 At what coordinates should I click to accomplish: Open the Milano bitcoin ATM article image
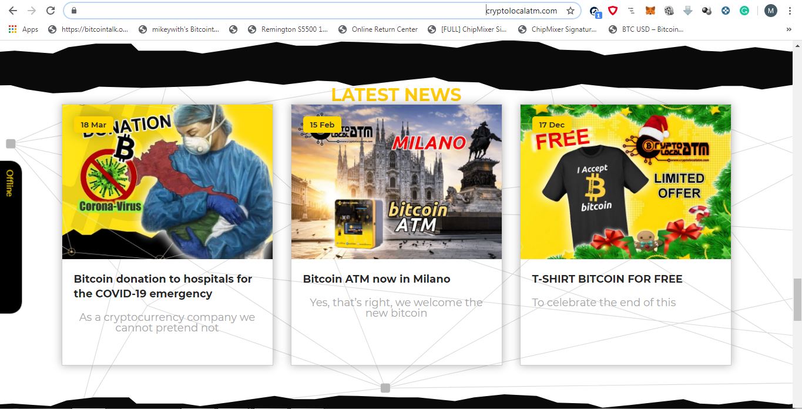(397, 182)
